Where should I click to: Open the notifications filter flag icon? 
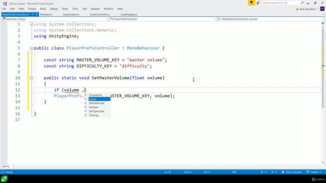[251, 3]
